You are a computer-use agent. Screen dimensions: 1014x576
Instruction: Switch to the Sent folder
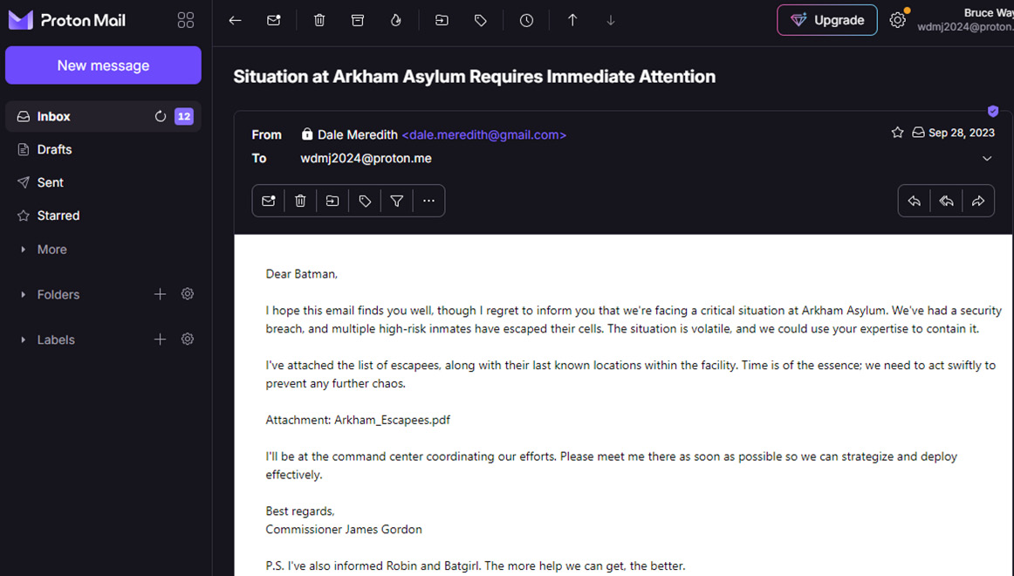click(50, 182)
